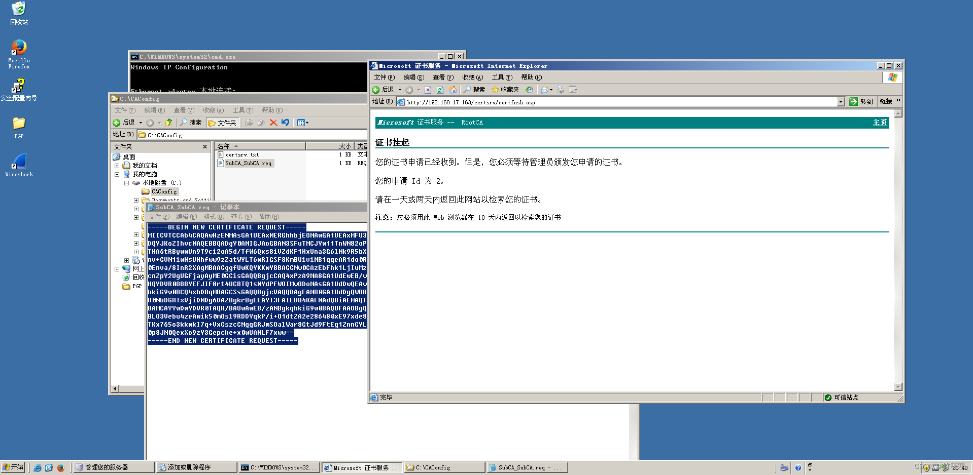Click the IE Forward arrow icon
The width and height of the screenshot is (973, 475).
[409, 90]
